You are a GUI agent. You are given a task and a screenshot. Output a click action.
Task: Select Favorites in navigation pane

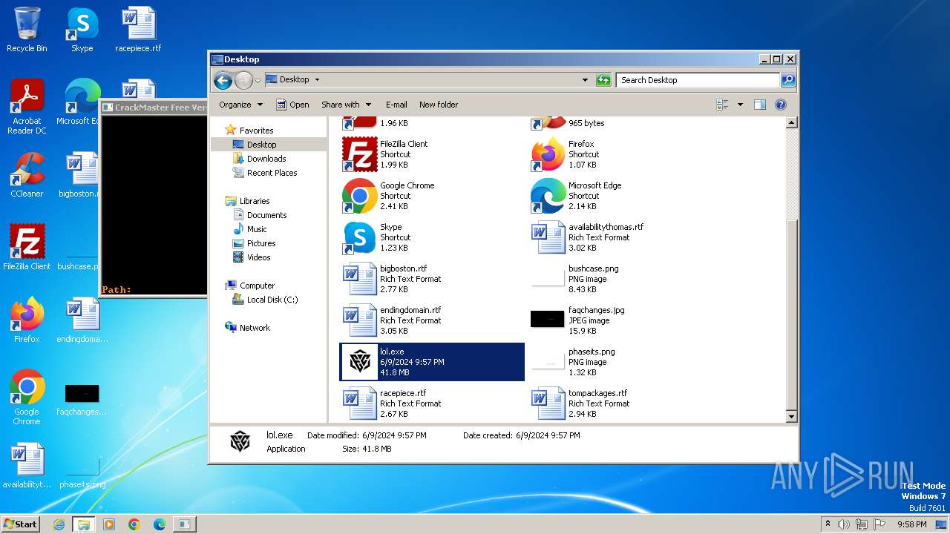pos(256,131)
